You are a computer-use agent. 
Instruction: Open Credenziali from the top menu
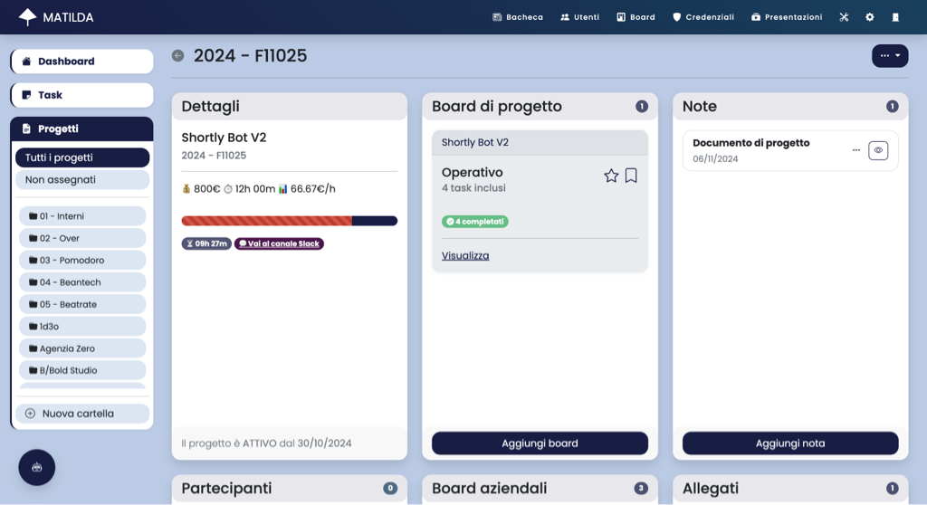pyautogui.click(x=702, y=17)
